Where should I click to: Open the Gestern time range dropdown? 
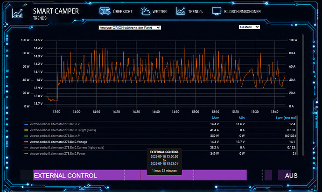(x=249, y=27)
